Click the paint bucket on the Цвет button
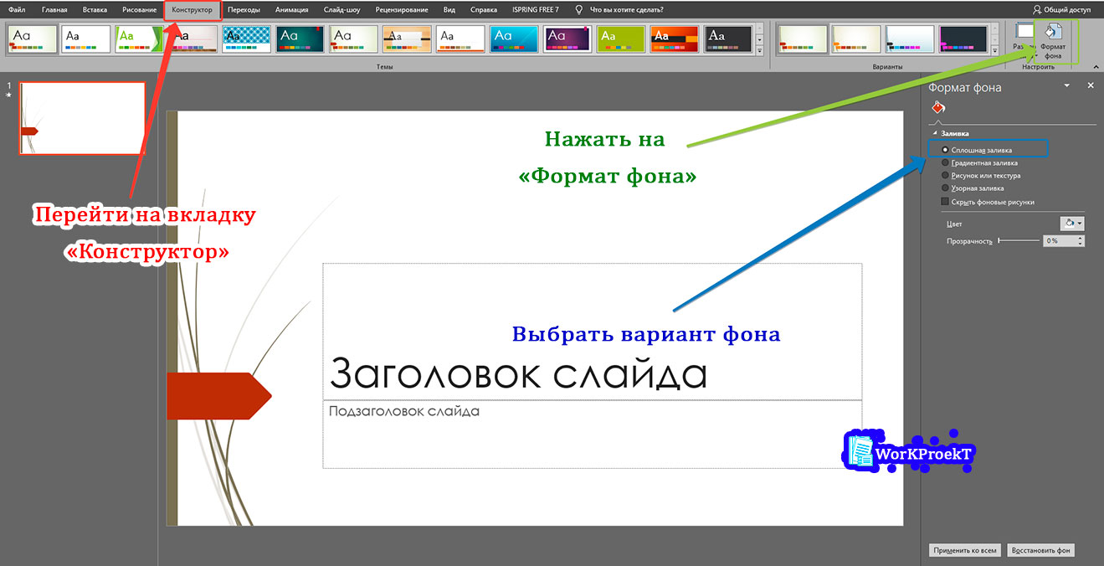 coord(1069,223)
